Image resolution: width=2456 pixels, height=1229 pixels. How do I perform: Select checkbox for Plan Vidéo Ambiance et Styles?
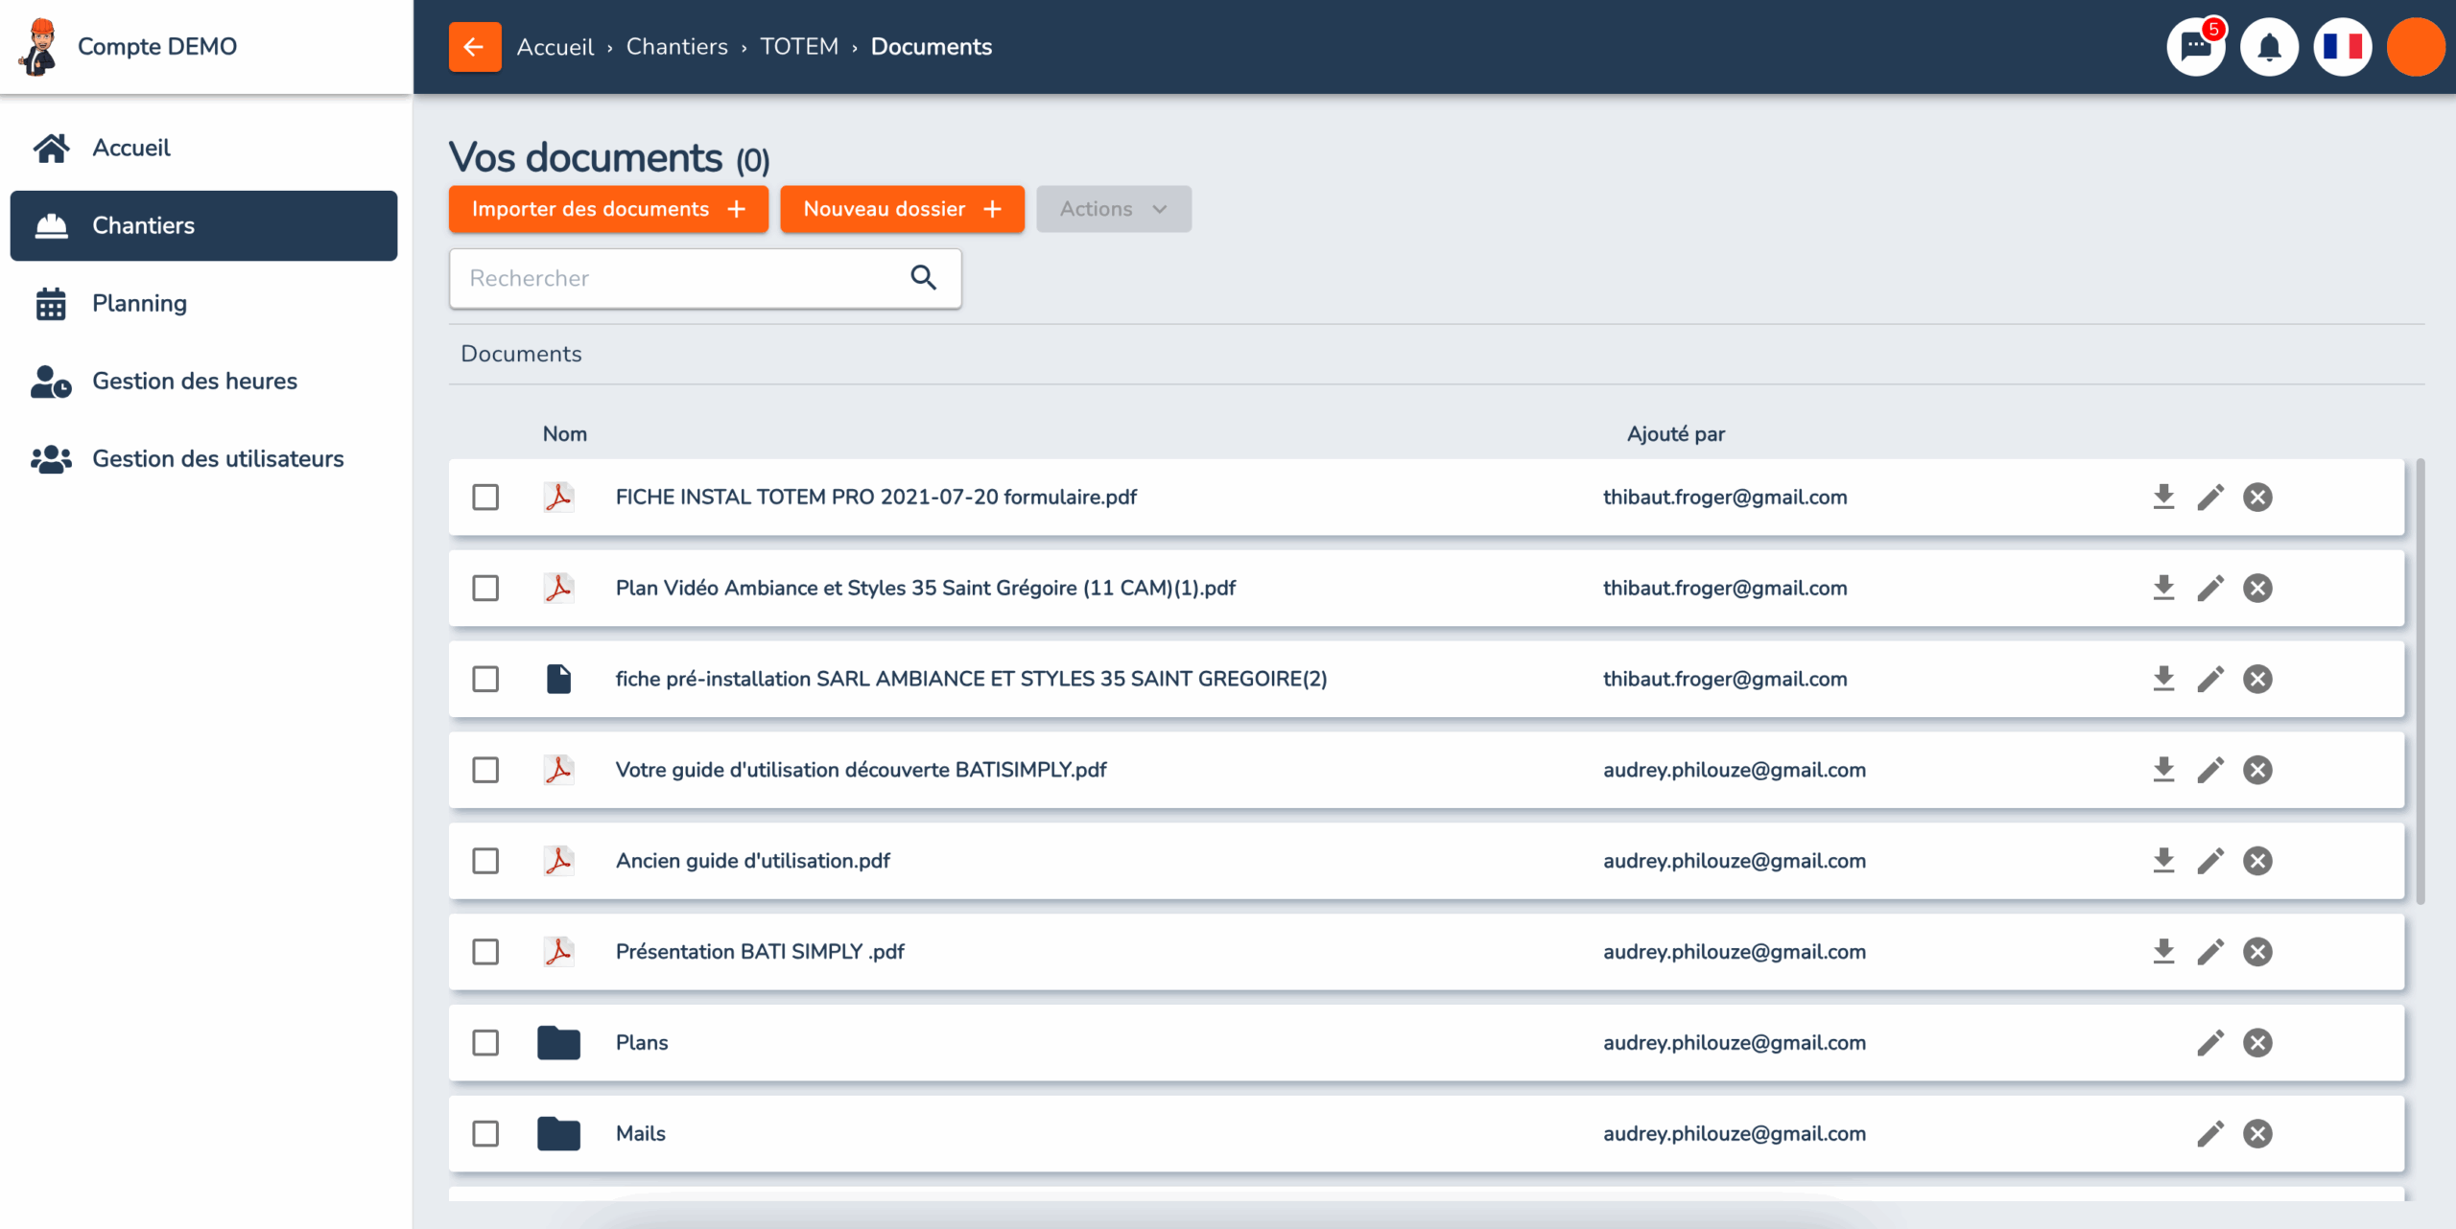[485, 588]
